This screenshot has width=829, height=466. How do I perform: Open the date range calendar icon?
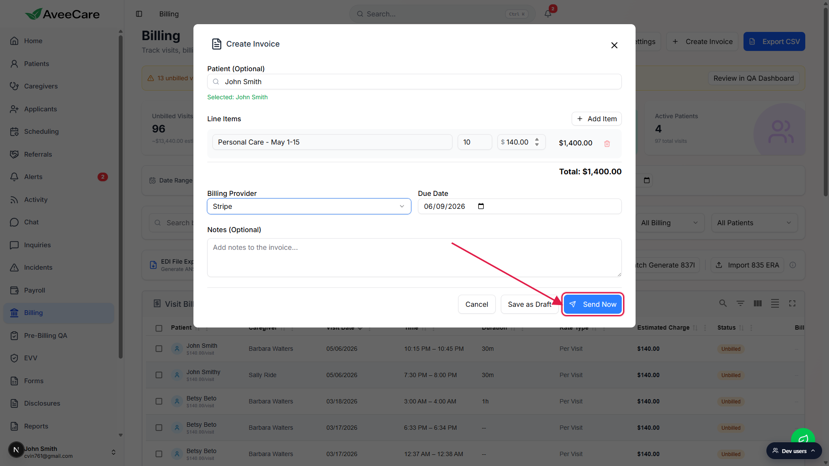(646, 180)
